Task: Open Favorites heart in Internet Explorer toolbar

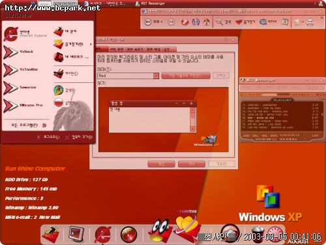Action: (245, 22)
